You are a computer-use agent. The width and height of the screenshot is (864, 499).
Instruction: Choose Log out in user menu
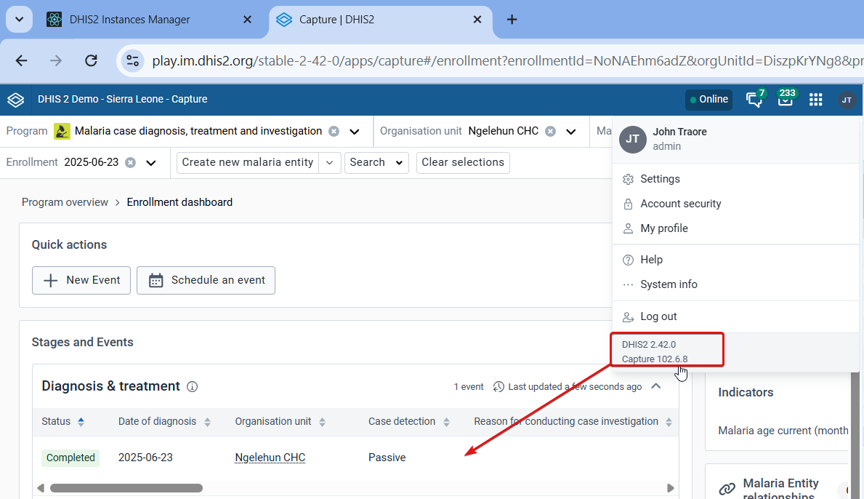pyautogui.click(x=735, y=317)
